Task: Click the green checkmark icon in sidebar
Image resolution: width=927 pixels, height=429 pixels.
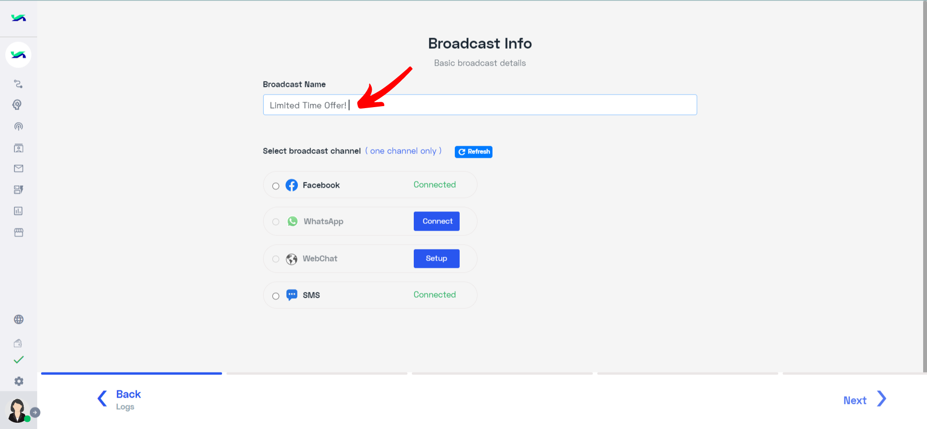Action: (18, 360)
